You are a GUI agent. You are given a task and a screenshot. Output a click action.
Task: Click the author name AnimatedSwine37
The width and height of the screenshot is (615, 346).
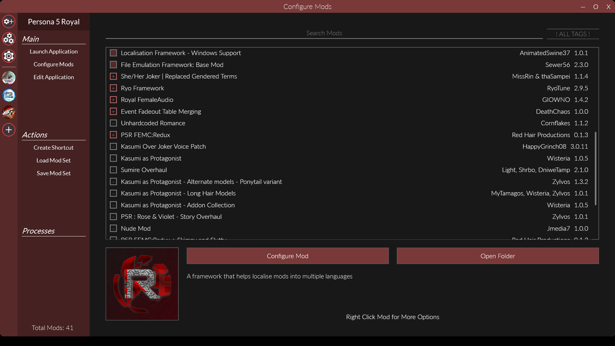pos(545,53)
